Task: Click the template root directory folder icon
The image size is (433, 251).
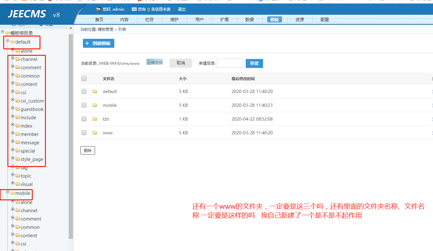Action: point(8,33)
